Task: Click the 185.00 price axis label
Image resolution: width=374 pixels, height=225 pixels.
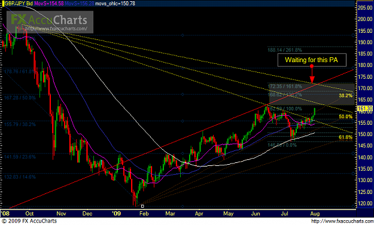Action: point(365,54)
